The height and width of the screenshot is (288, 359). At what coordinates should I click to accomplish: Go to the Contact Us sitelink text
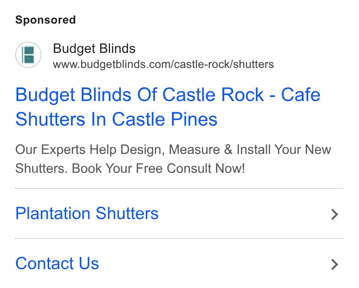57,263
